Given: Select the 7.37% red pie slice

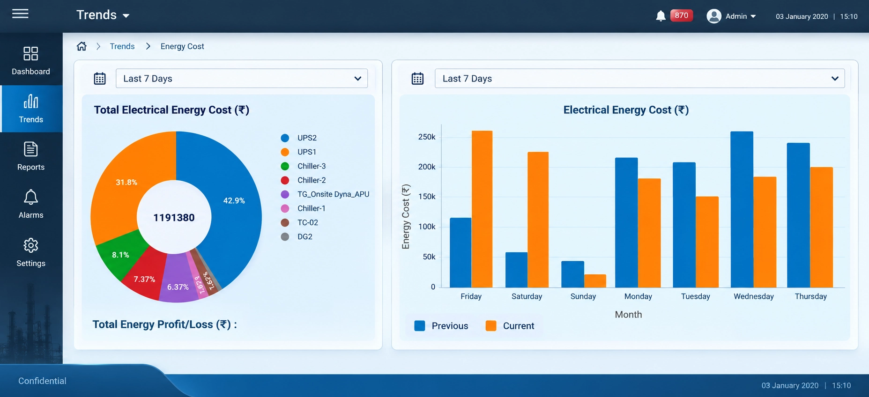Looking at the screenshot, I should point(144,279).
